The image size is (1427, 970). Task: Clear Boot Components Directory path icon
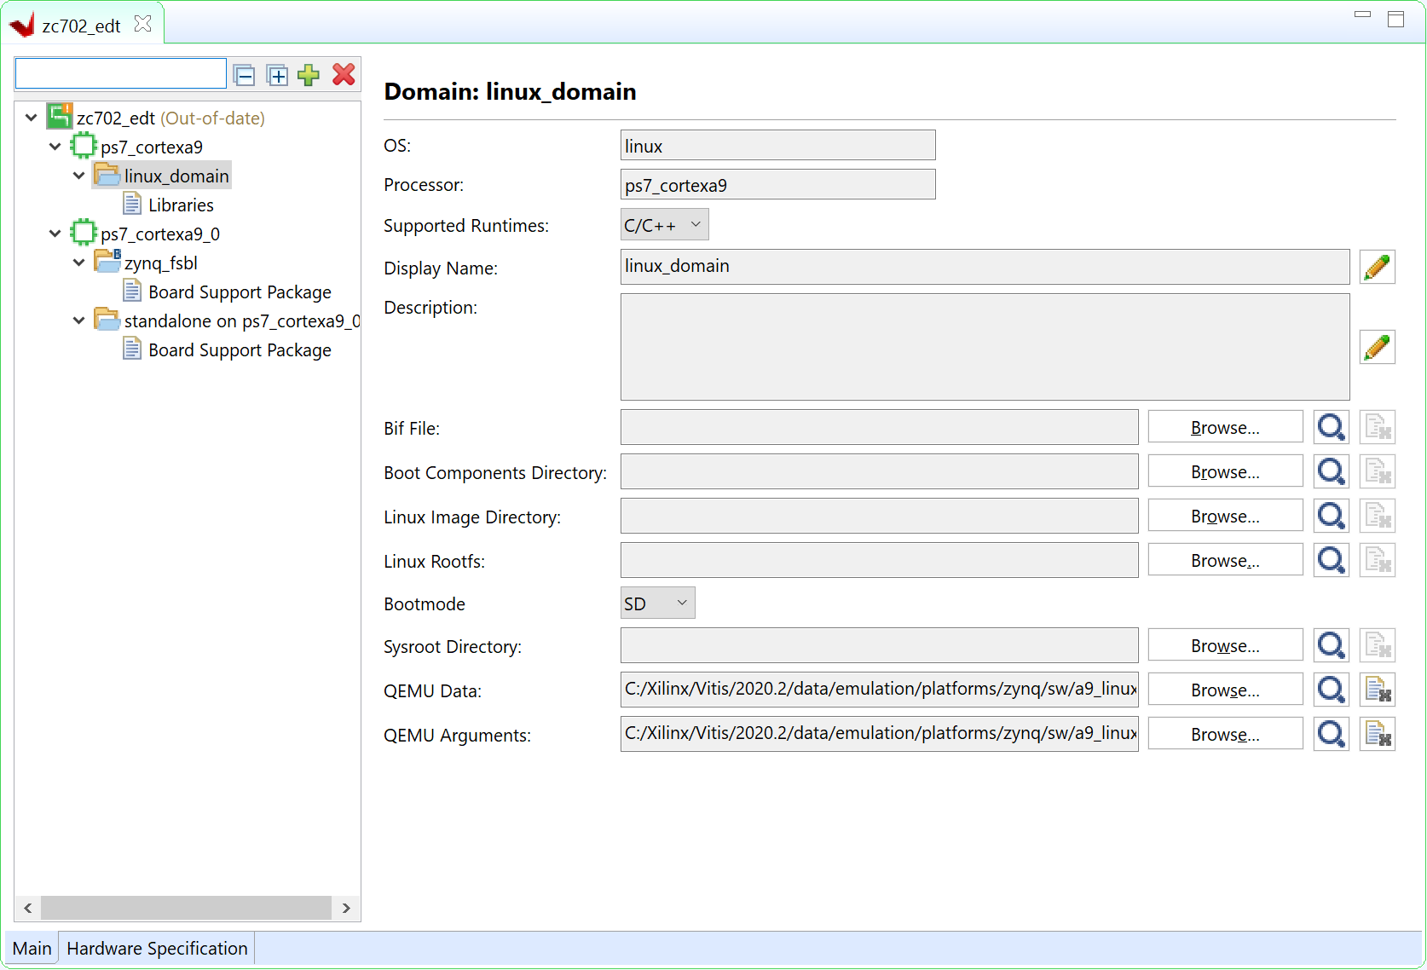(x=1377, y=471)
